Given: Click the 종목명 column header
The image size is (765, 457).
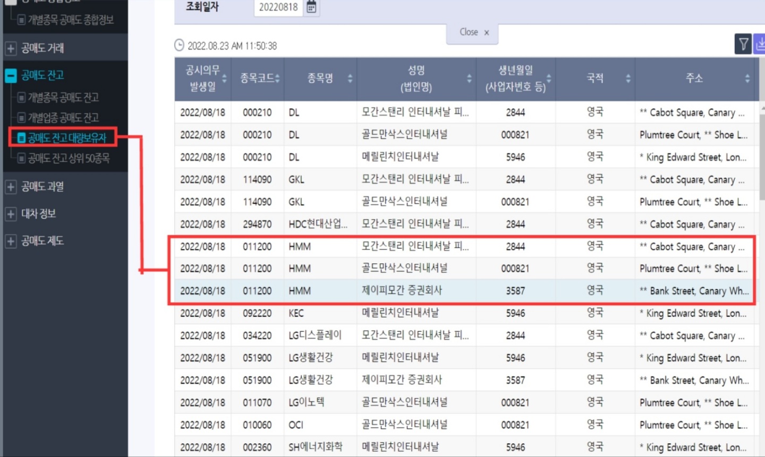Looking at the screenshot, I should point(320,79).
